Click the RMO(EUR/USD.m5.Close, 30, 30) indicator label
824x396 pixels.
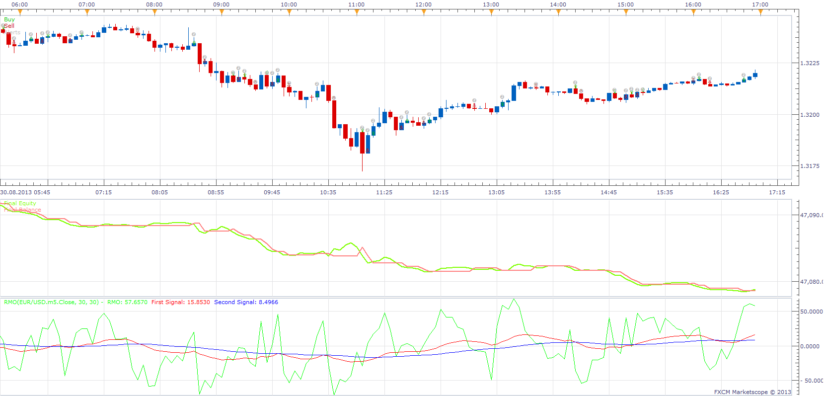coord(52,302)
